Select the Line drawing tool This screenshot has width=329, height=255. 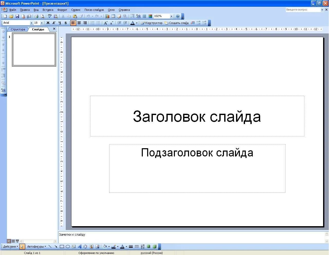50,247
